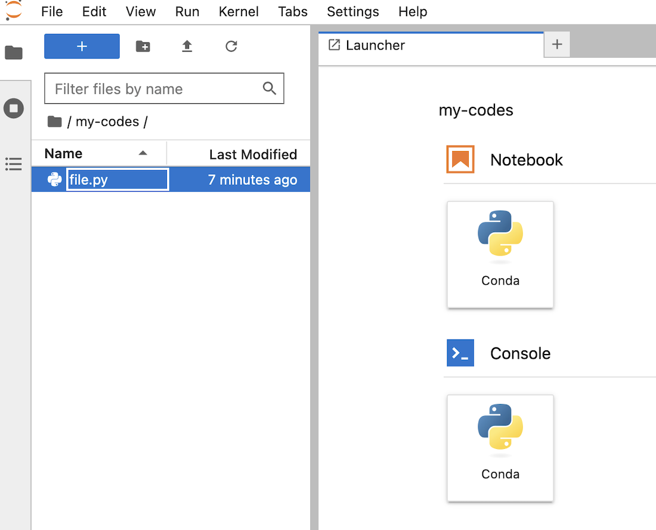Launch Conda console from Console section
The width and height of the screenshot is (656, 530).
coord(500,448)
